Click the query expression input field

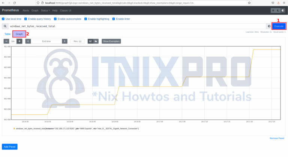click(137, 26)
